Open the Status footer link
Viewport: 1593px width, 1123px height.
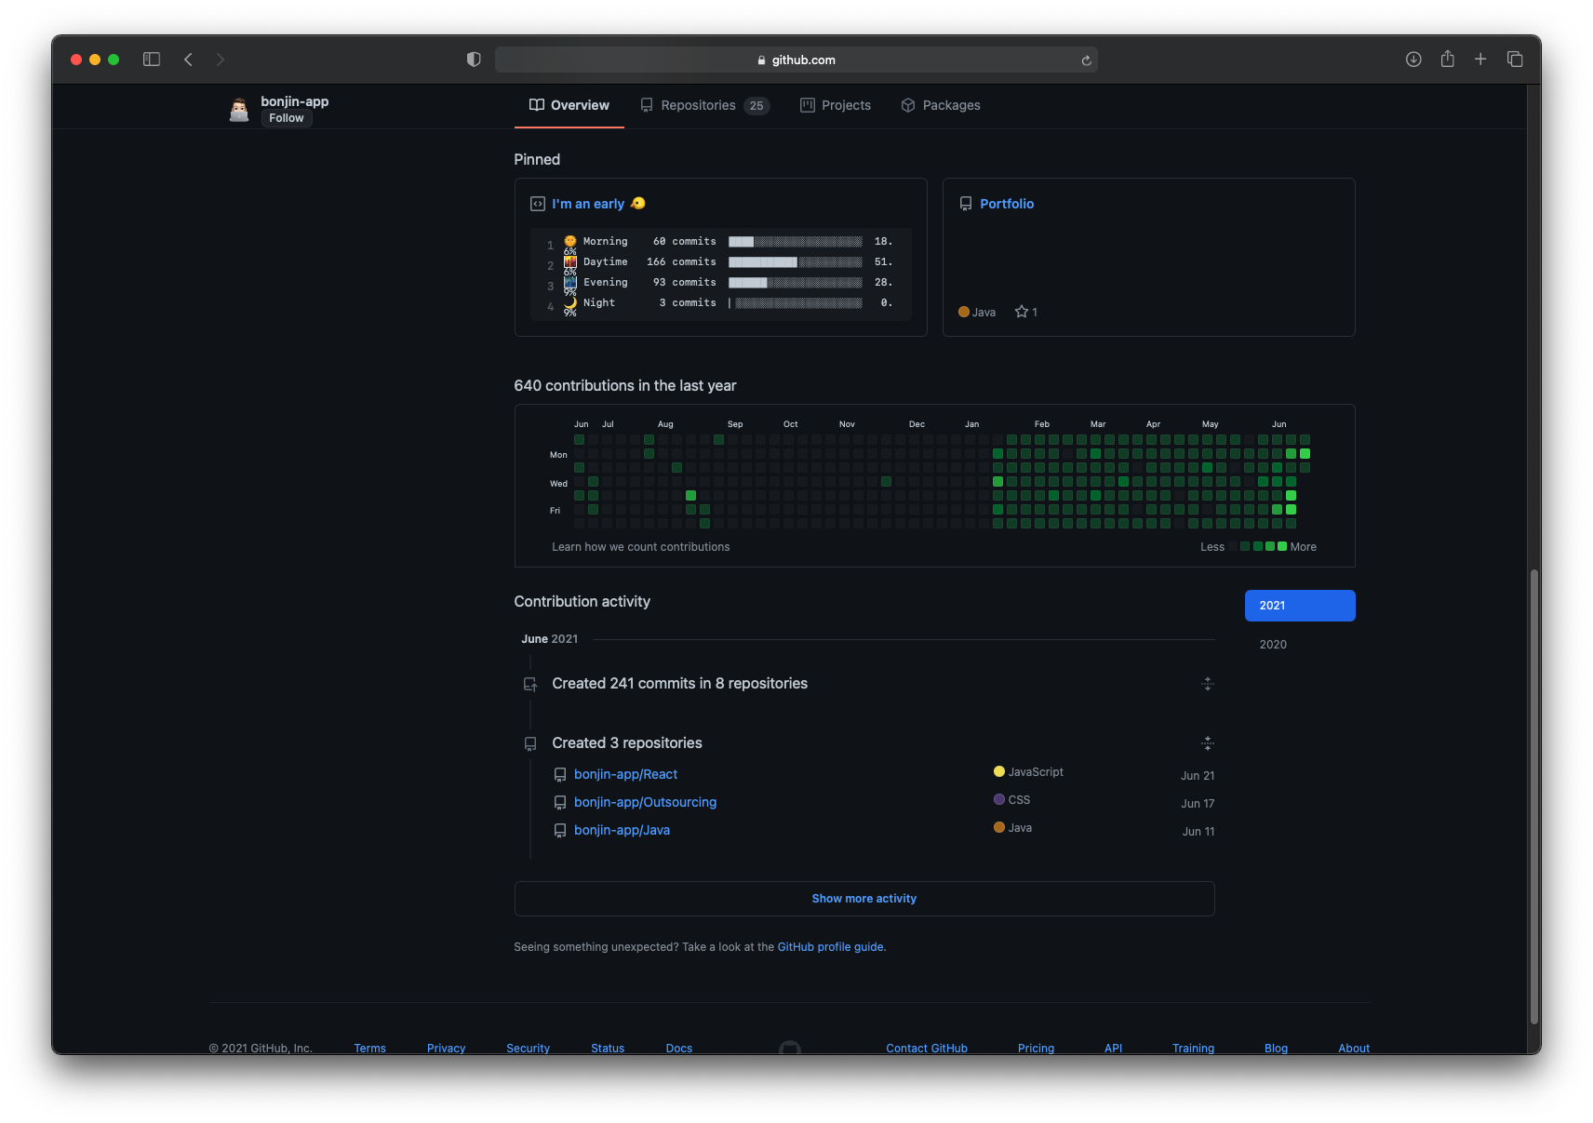pyautogui.click(x=608, y=1049)
